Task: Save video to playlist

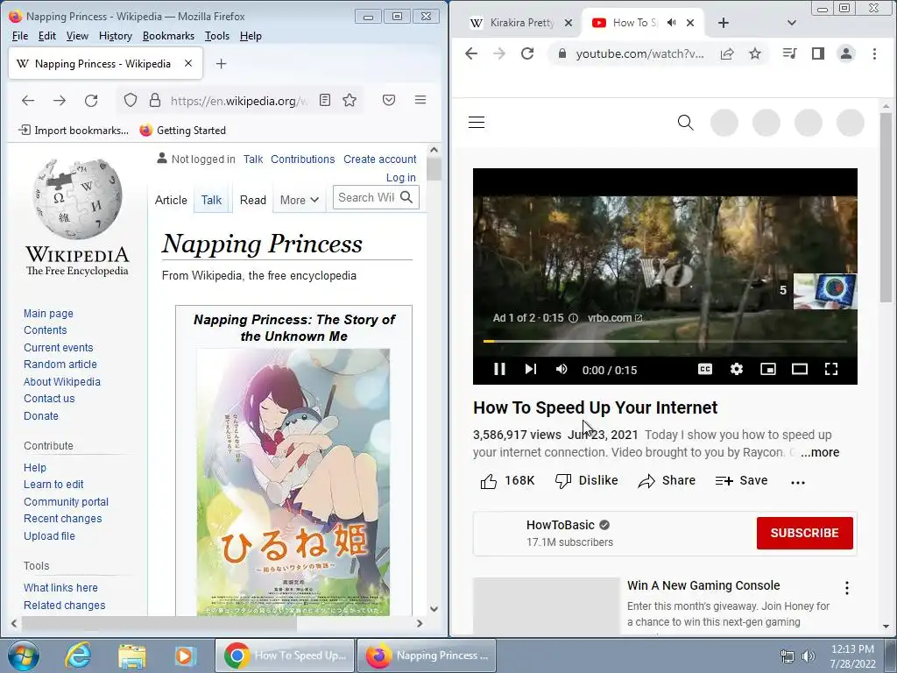Action: (x=741, y=481)
